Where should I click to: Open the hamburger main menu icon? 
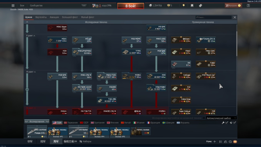point(13,5)
